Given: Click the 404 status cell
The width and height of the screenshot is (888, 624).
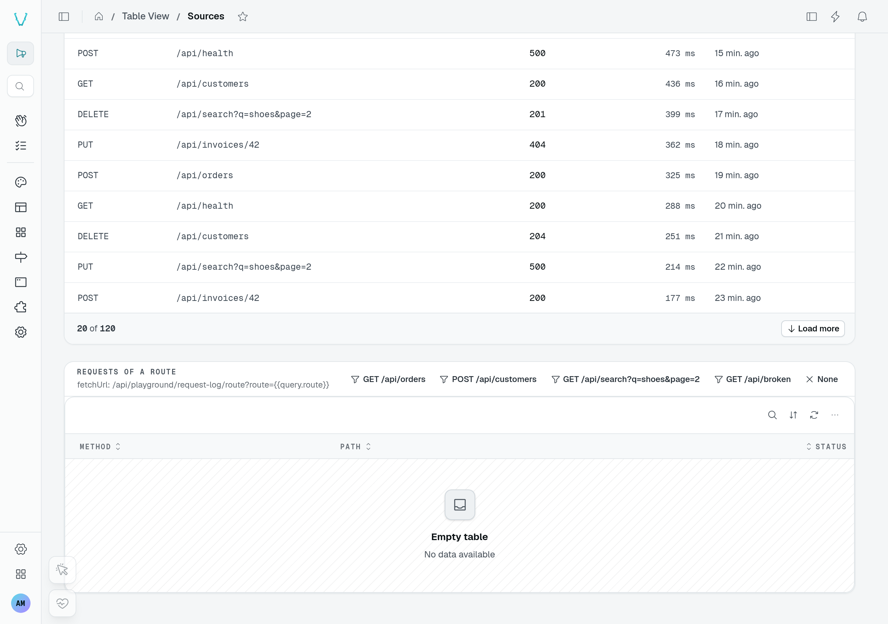Looking at the screenshot, I should point(537,145).
